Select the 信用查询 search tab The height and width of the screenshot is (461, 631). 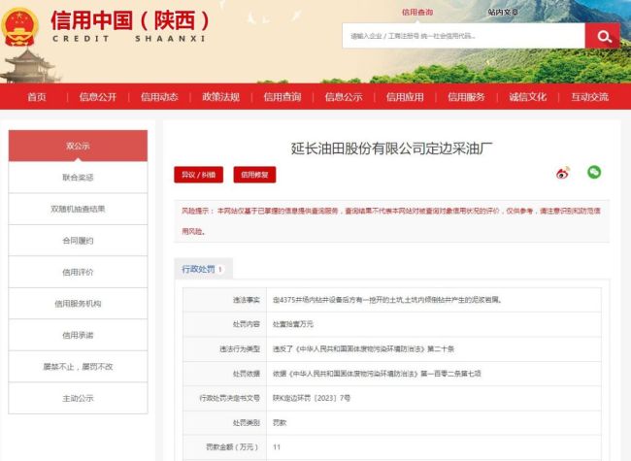(x=417, y=12)
